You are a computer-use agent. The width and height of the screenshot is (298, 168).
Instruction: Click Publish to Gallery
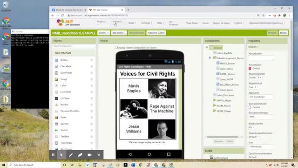156,33
